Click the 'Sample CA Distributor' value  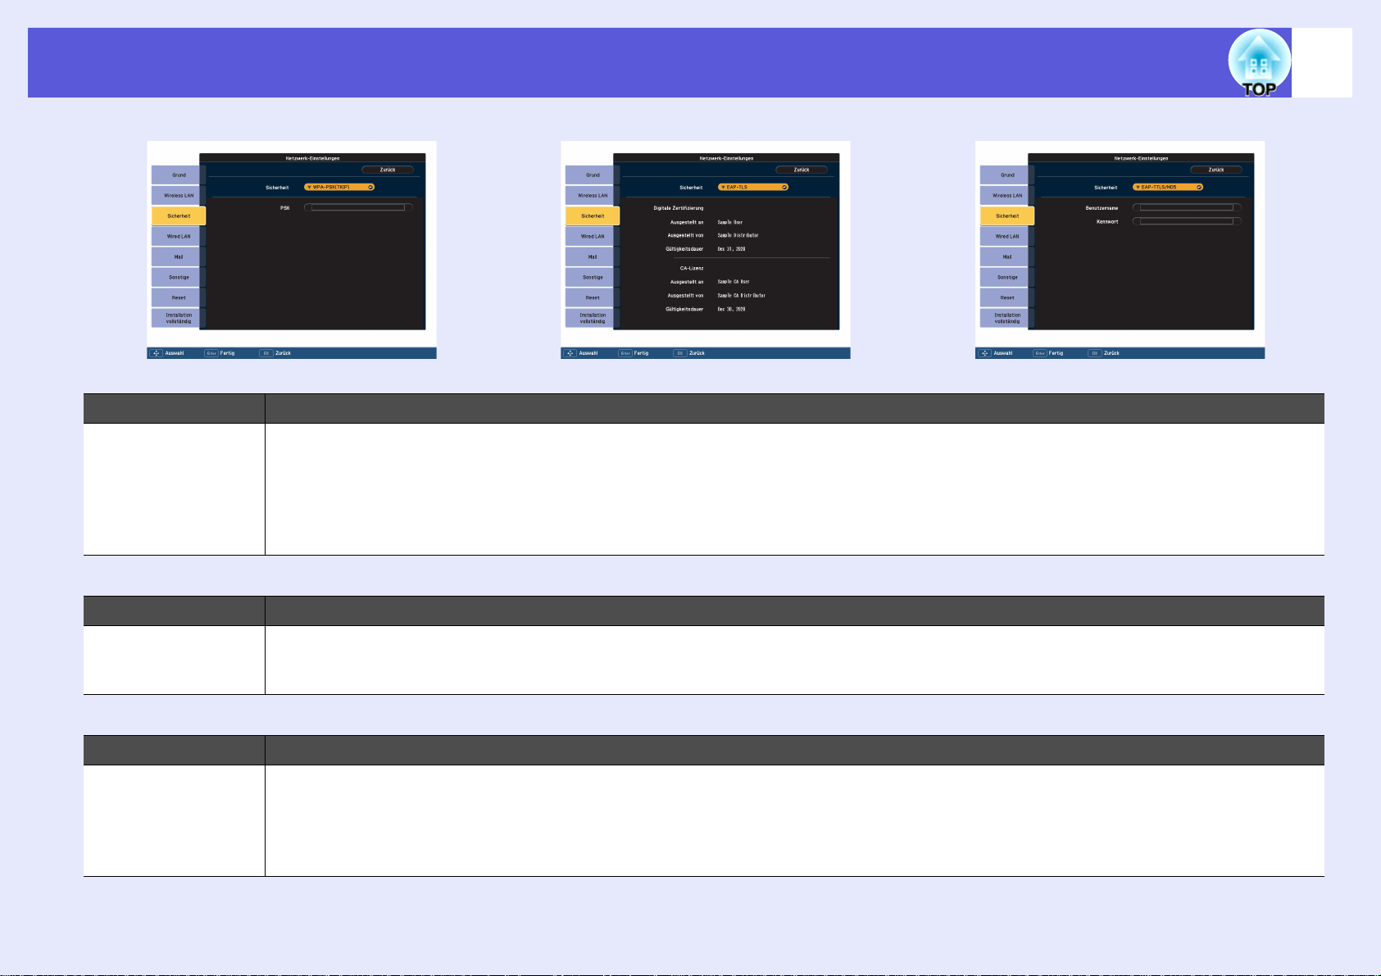coord(742,295)
